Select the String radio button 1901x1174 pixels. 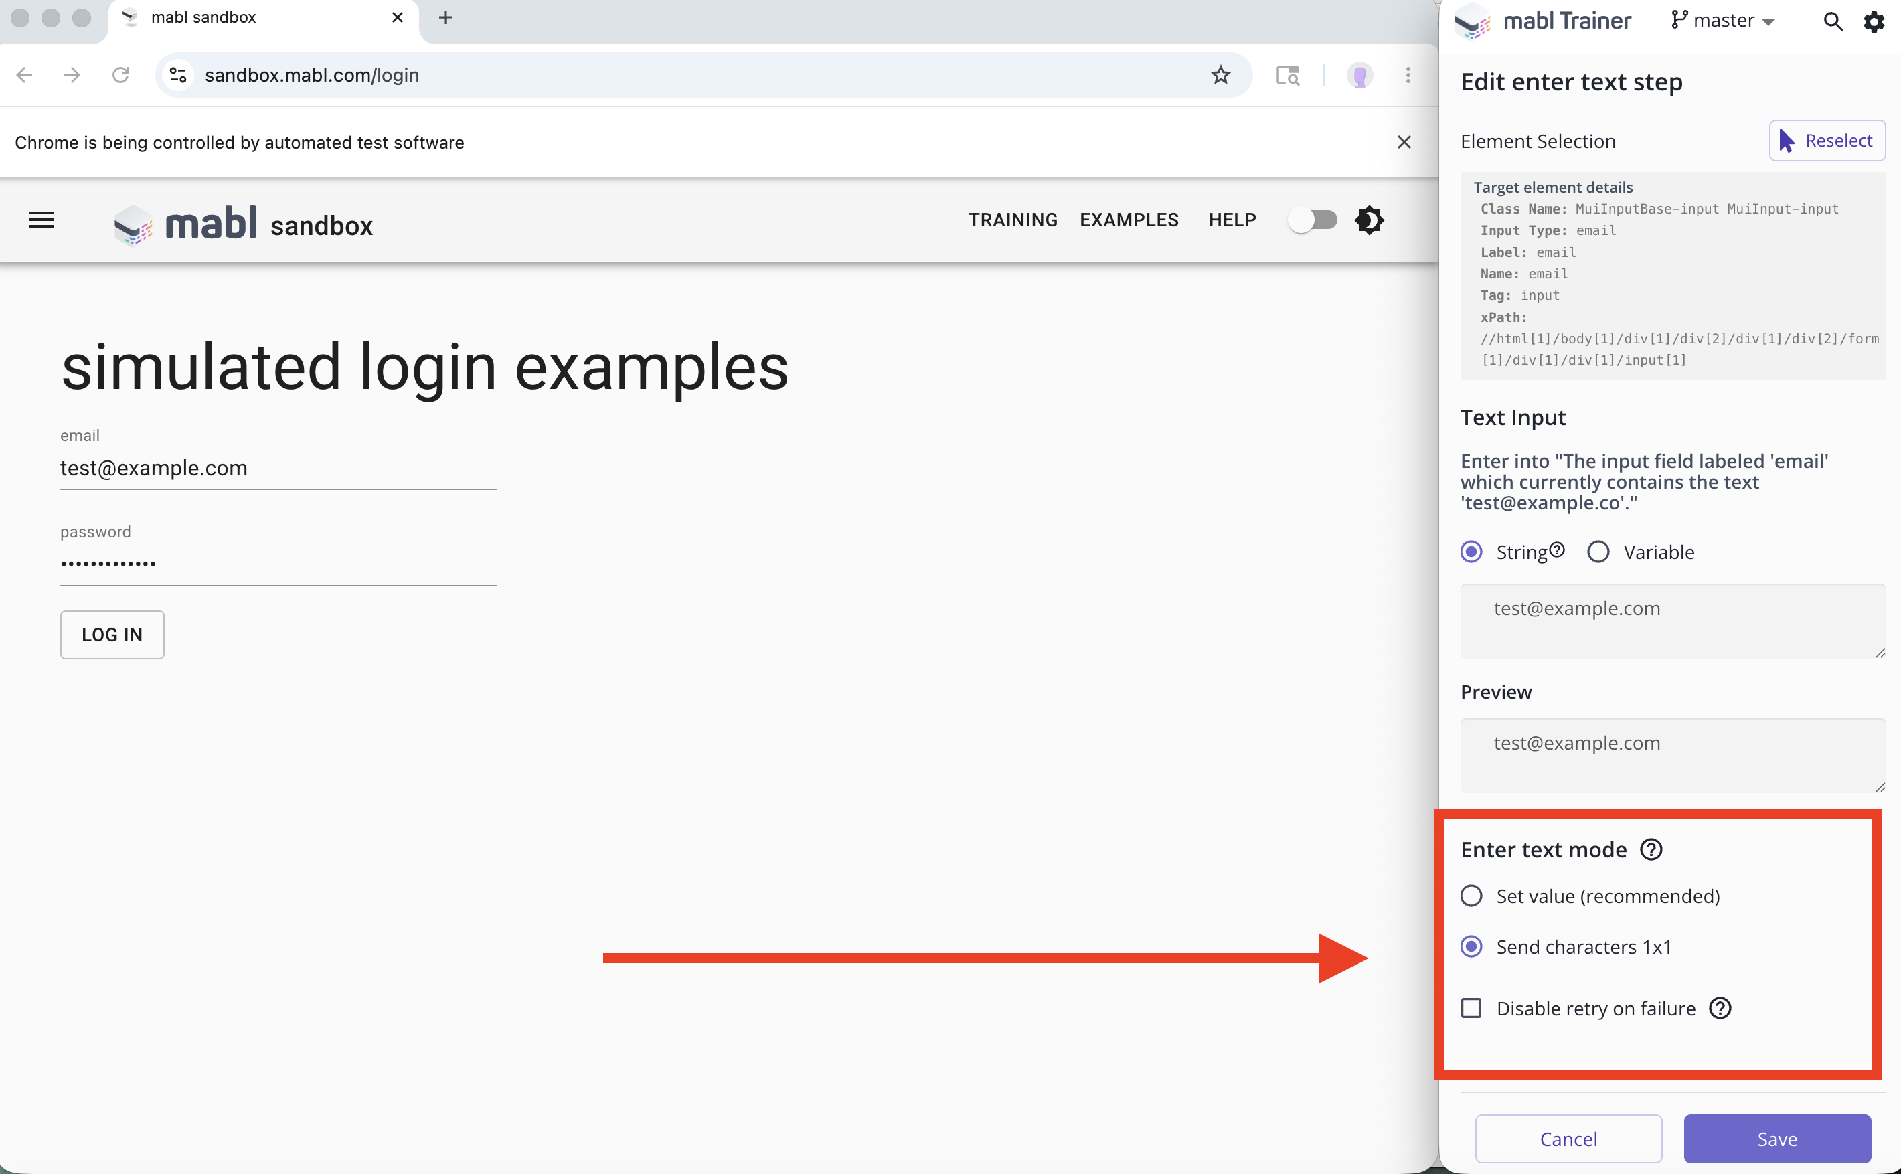point(1471,552)
